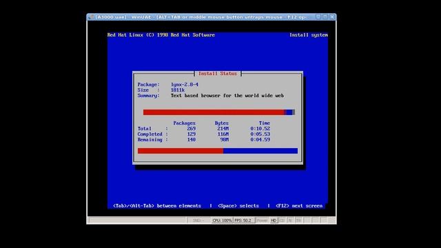Click remaining time '0:04.59'
The width and height of the screenshot is (441, 248).
(x=260, y=140)
